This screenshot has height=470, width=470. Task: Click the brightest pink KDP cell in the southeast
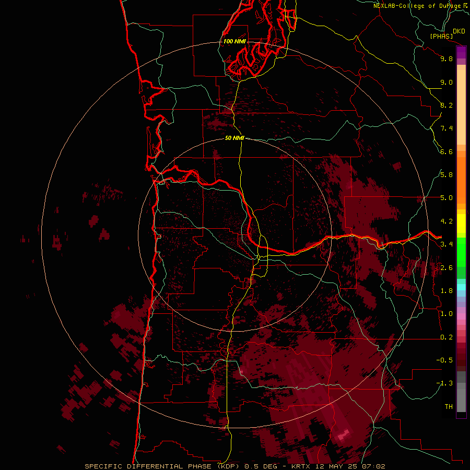click(x=344, y=434)
